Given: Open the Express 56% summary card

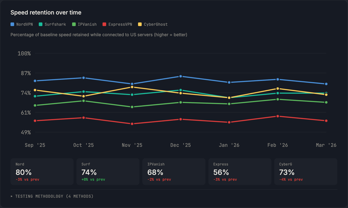Looking at the screenshot, I should pos(240,172).
